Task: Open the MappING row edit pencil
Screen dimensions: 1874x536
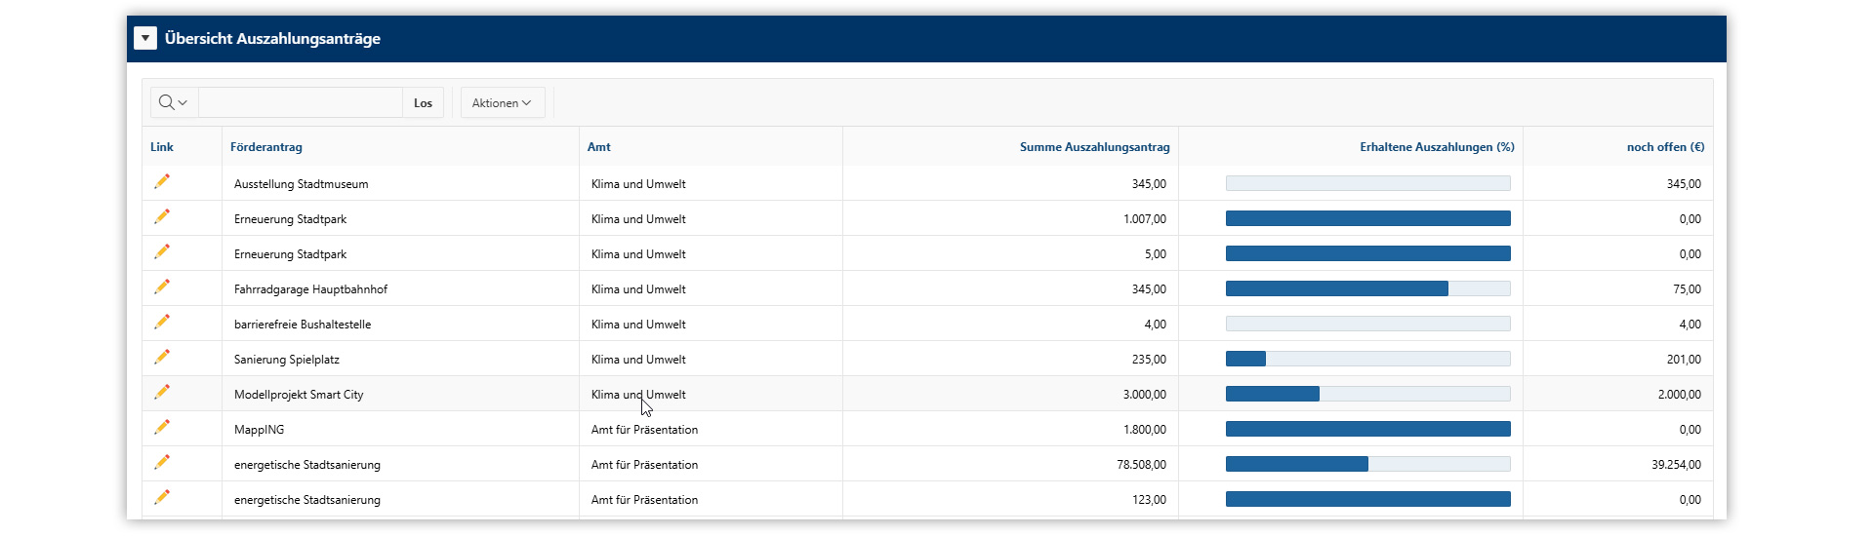Action: pos(162,428)
